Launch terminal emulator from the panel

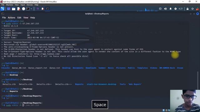28,9
